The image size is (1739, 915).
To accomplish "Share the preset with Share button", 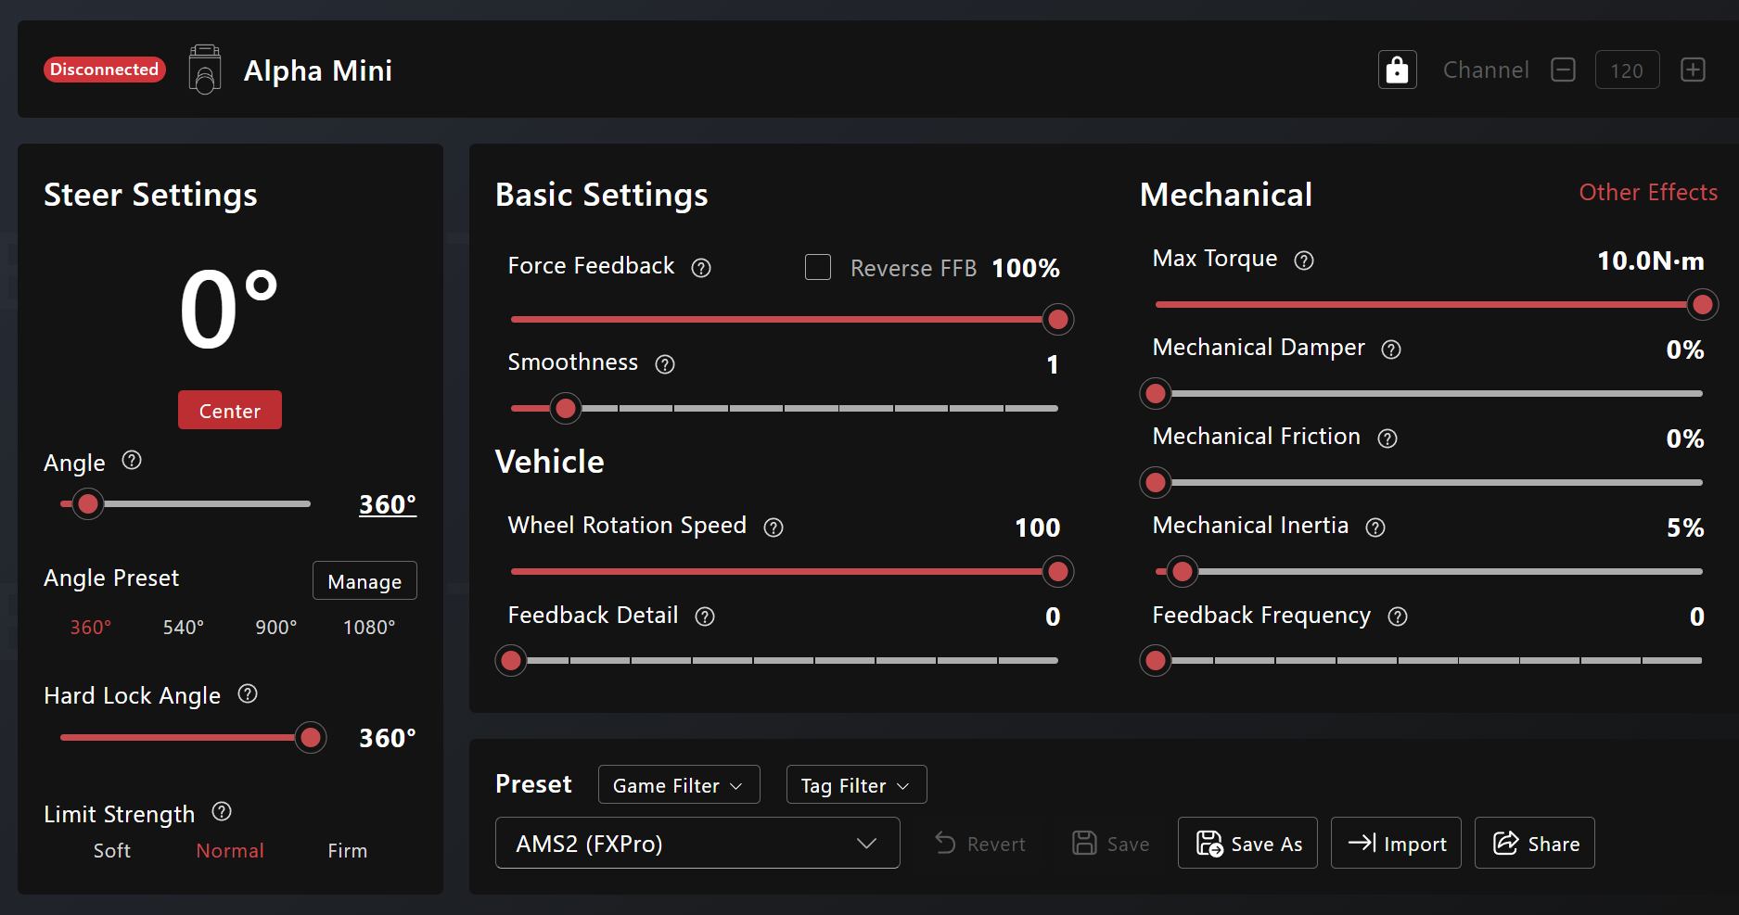I will (x=1535, y=843).
